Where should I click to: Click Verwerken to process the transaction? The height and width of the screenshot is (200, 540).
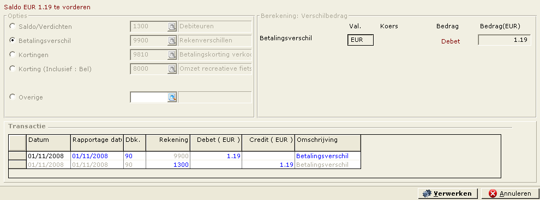[x=448, y=193]
